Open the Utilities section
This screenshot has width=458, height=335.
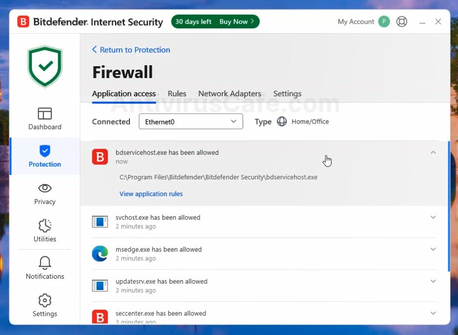44,231
